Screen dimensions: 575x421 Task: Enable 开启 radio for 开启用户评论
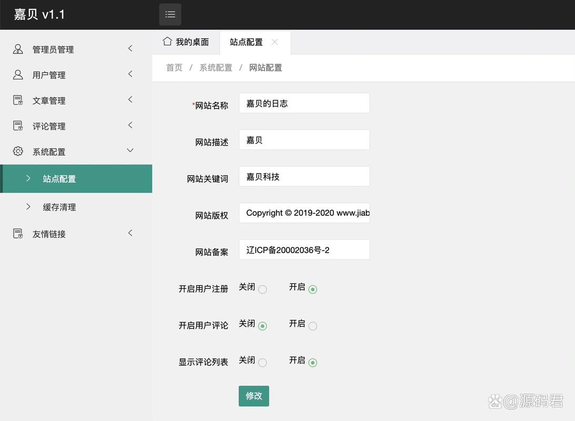point(313,326)
